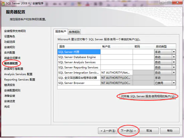Viewport: 184px width, 138px height.
Task: Select the SQL Server Integration Services row
Action: tap(79, 73)
